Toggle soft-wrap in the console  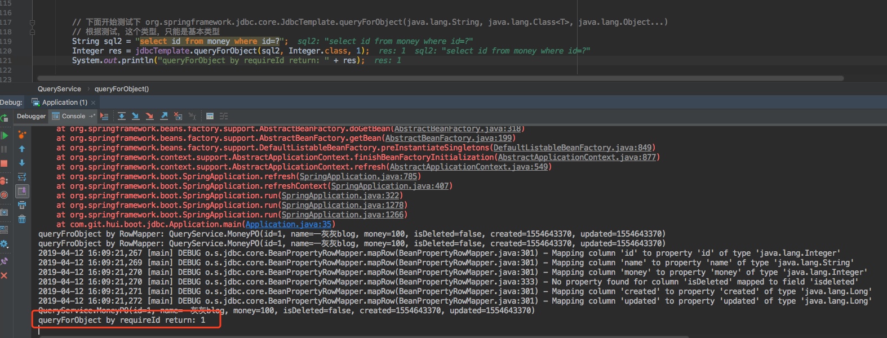[x=22, y=177]
